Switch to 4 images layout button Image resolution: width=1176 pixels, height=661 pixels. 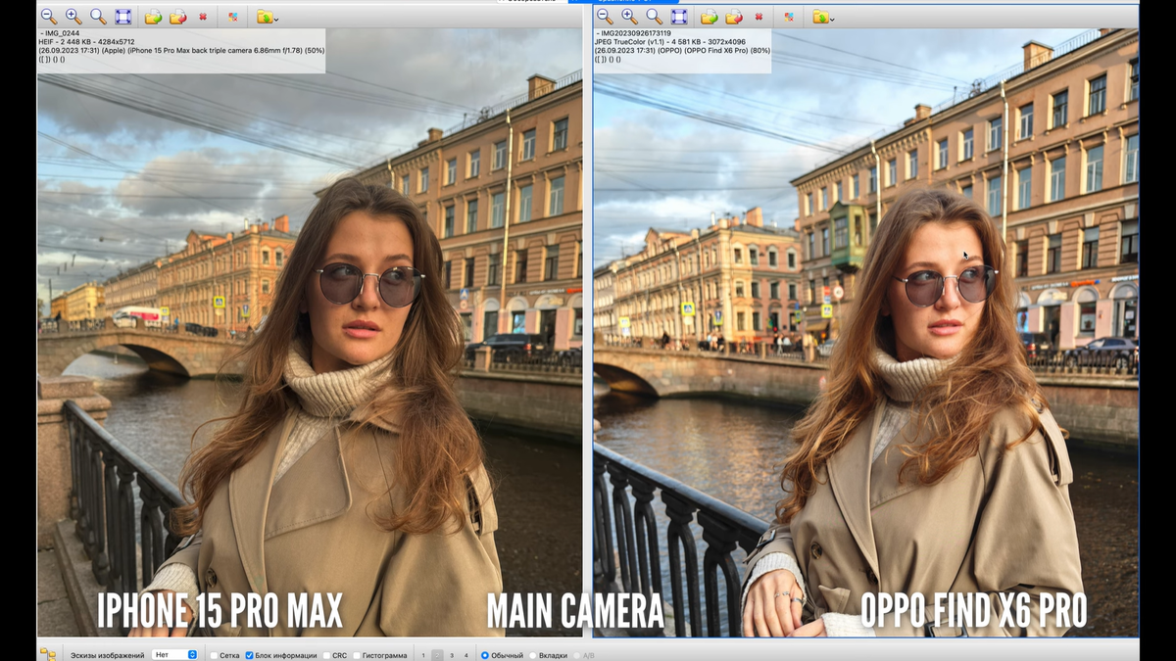[465, 655]
